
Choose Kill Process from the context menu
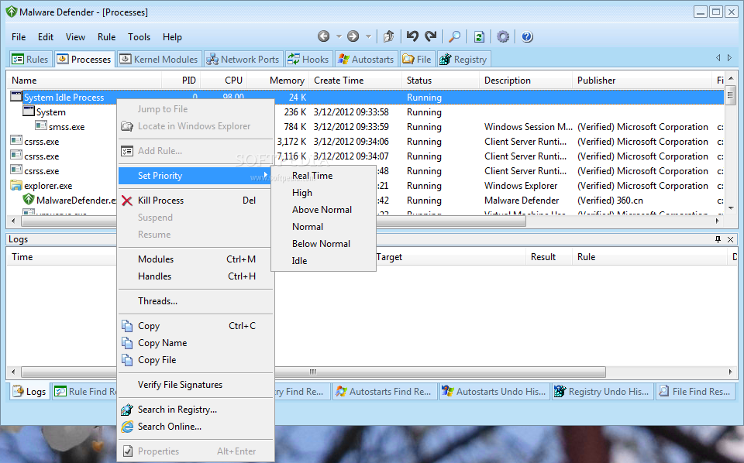click(196, 201)
